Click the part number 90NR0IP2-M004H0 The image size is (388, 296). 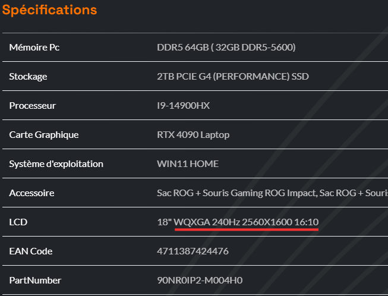pos(200,281)
